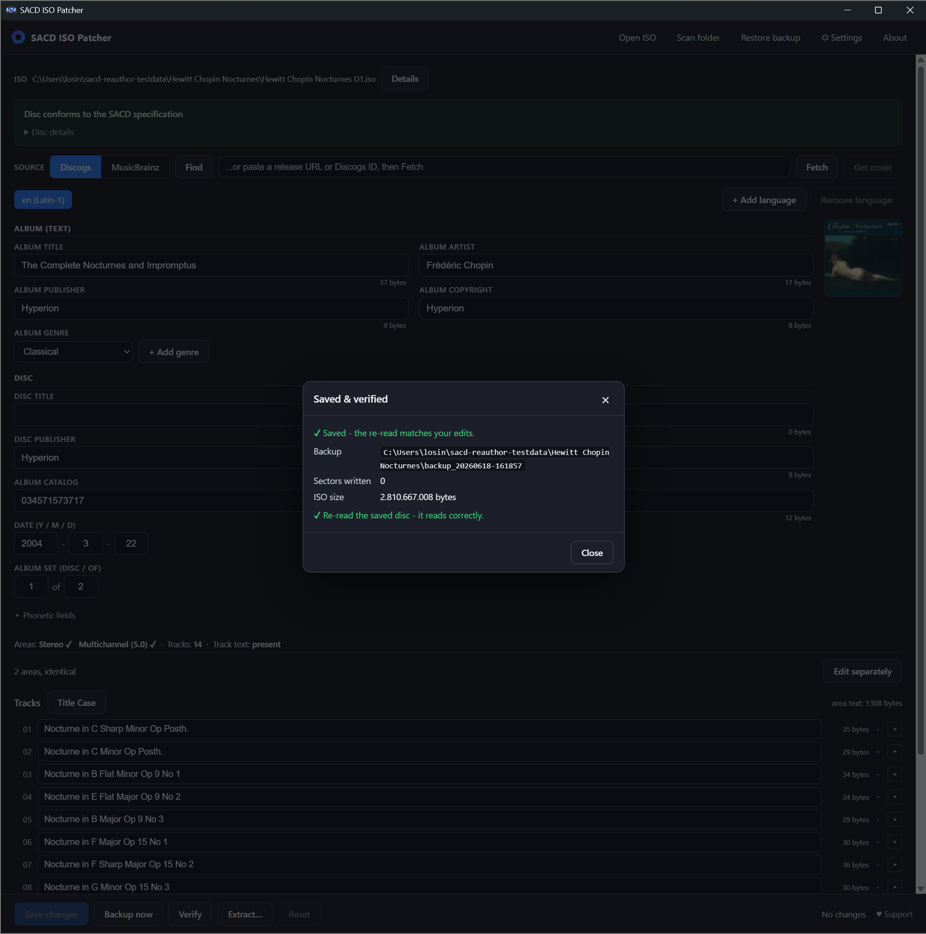This screenshot has height=934, width=926.
Task: Click the backup path text in dialog
Action: coord(495,459)
